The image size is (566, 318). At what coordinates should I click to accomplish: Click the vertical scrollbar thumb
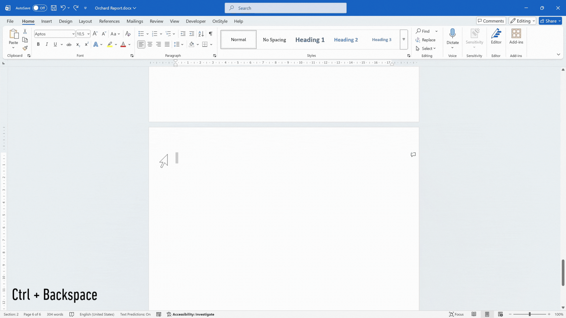[563, 273]
